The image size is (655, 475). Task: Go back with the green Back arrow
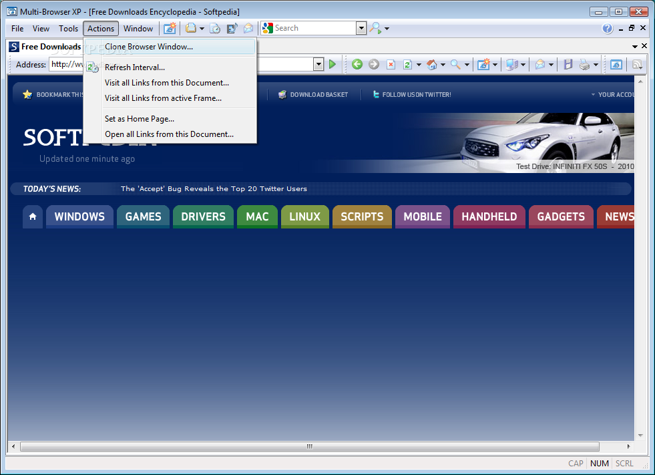[x=357, y=64]
